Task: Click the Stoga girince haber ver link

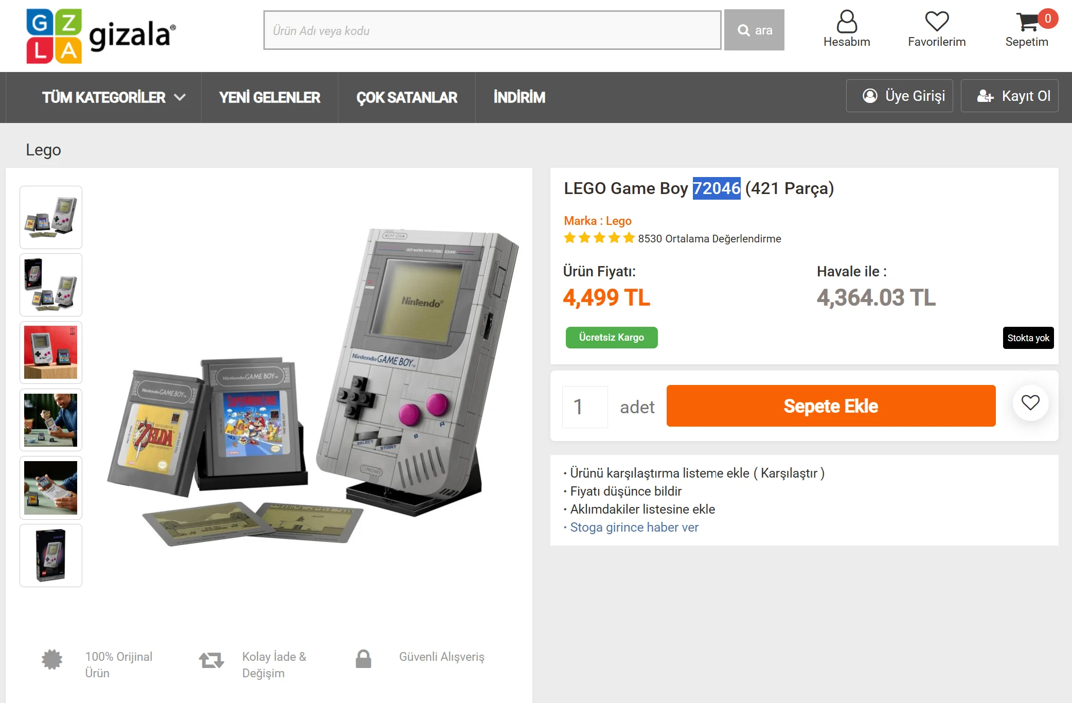Action: tap(634, 528)
